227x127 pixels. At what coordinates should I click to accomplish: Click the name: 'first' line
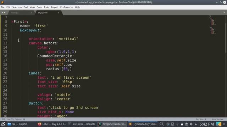pos(34,26)
